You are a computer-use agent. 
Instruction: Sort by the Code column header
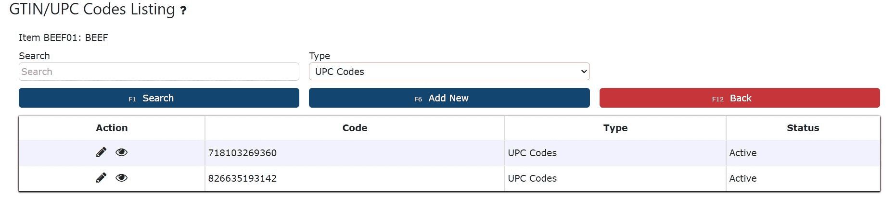(x=355, y=128)
